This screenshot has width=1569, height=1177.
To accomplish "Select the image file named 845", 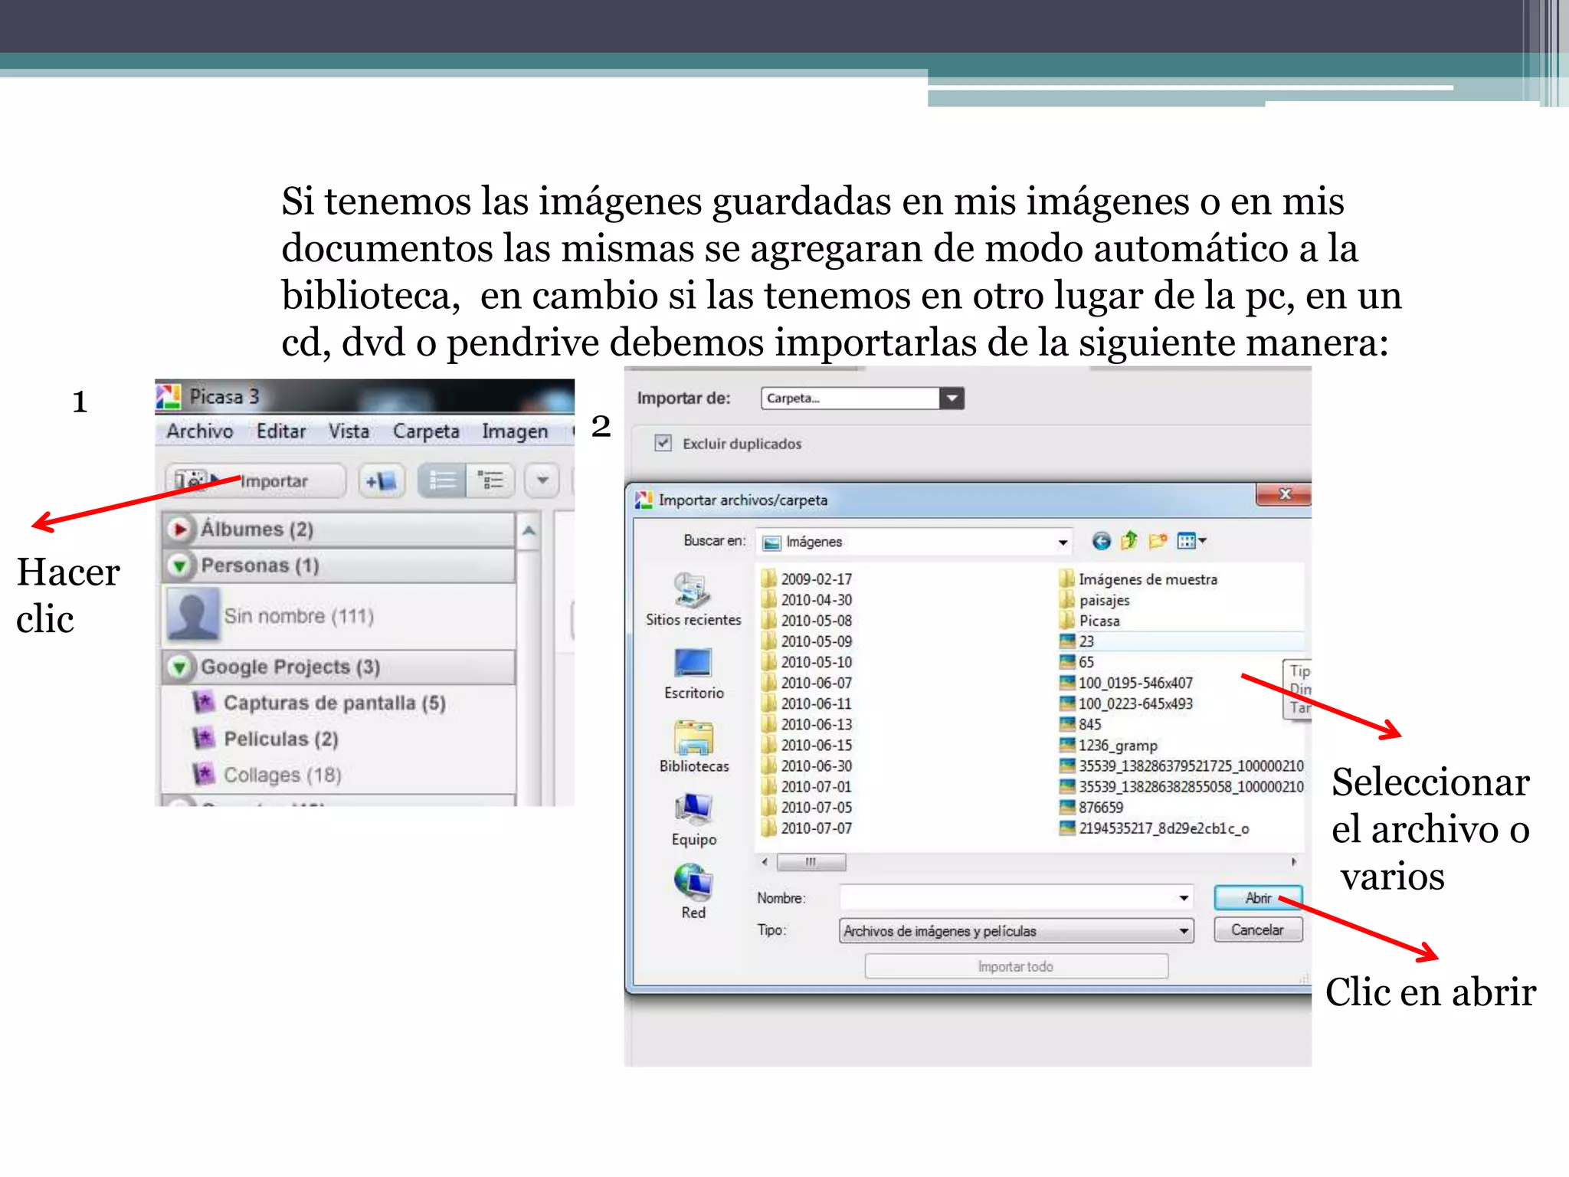I will [1080, 723].
